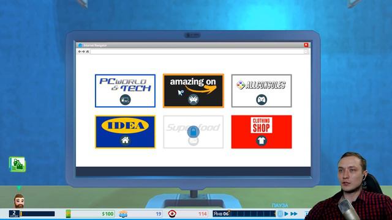Open the Clothing Shop tile

262,132
